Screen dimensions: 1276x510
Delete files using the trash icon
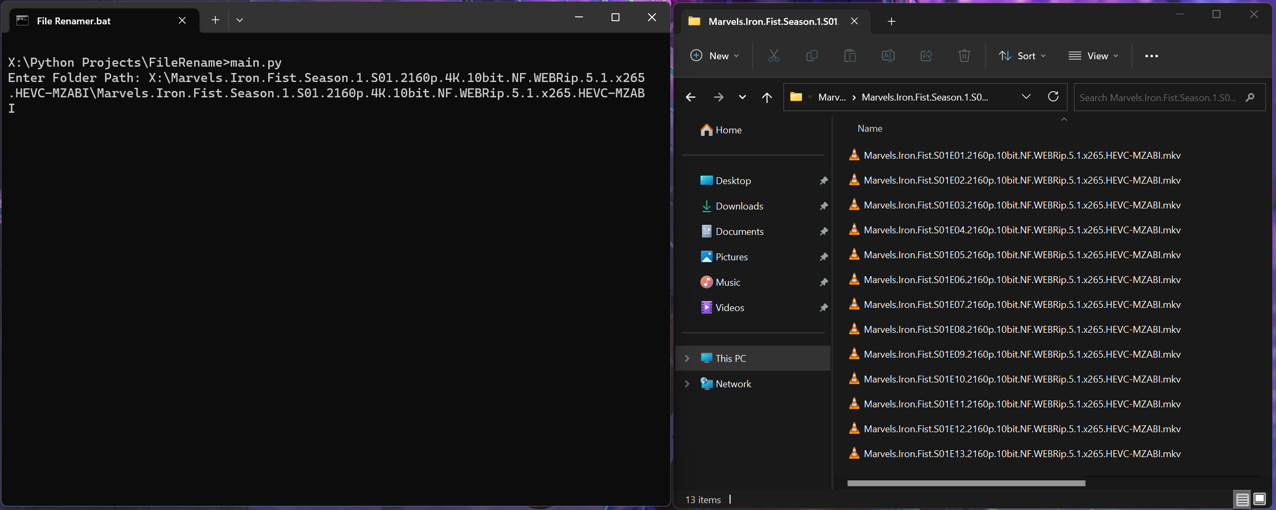point(964,56)
